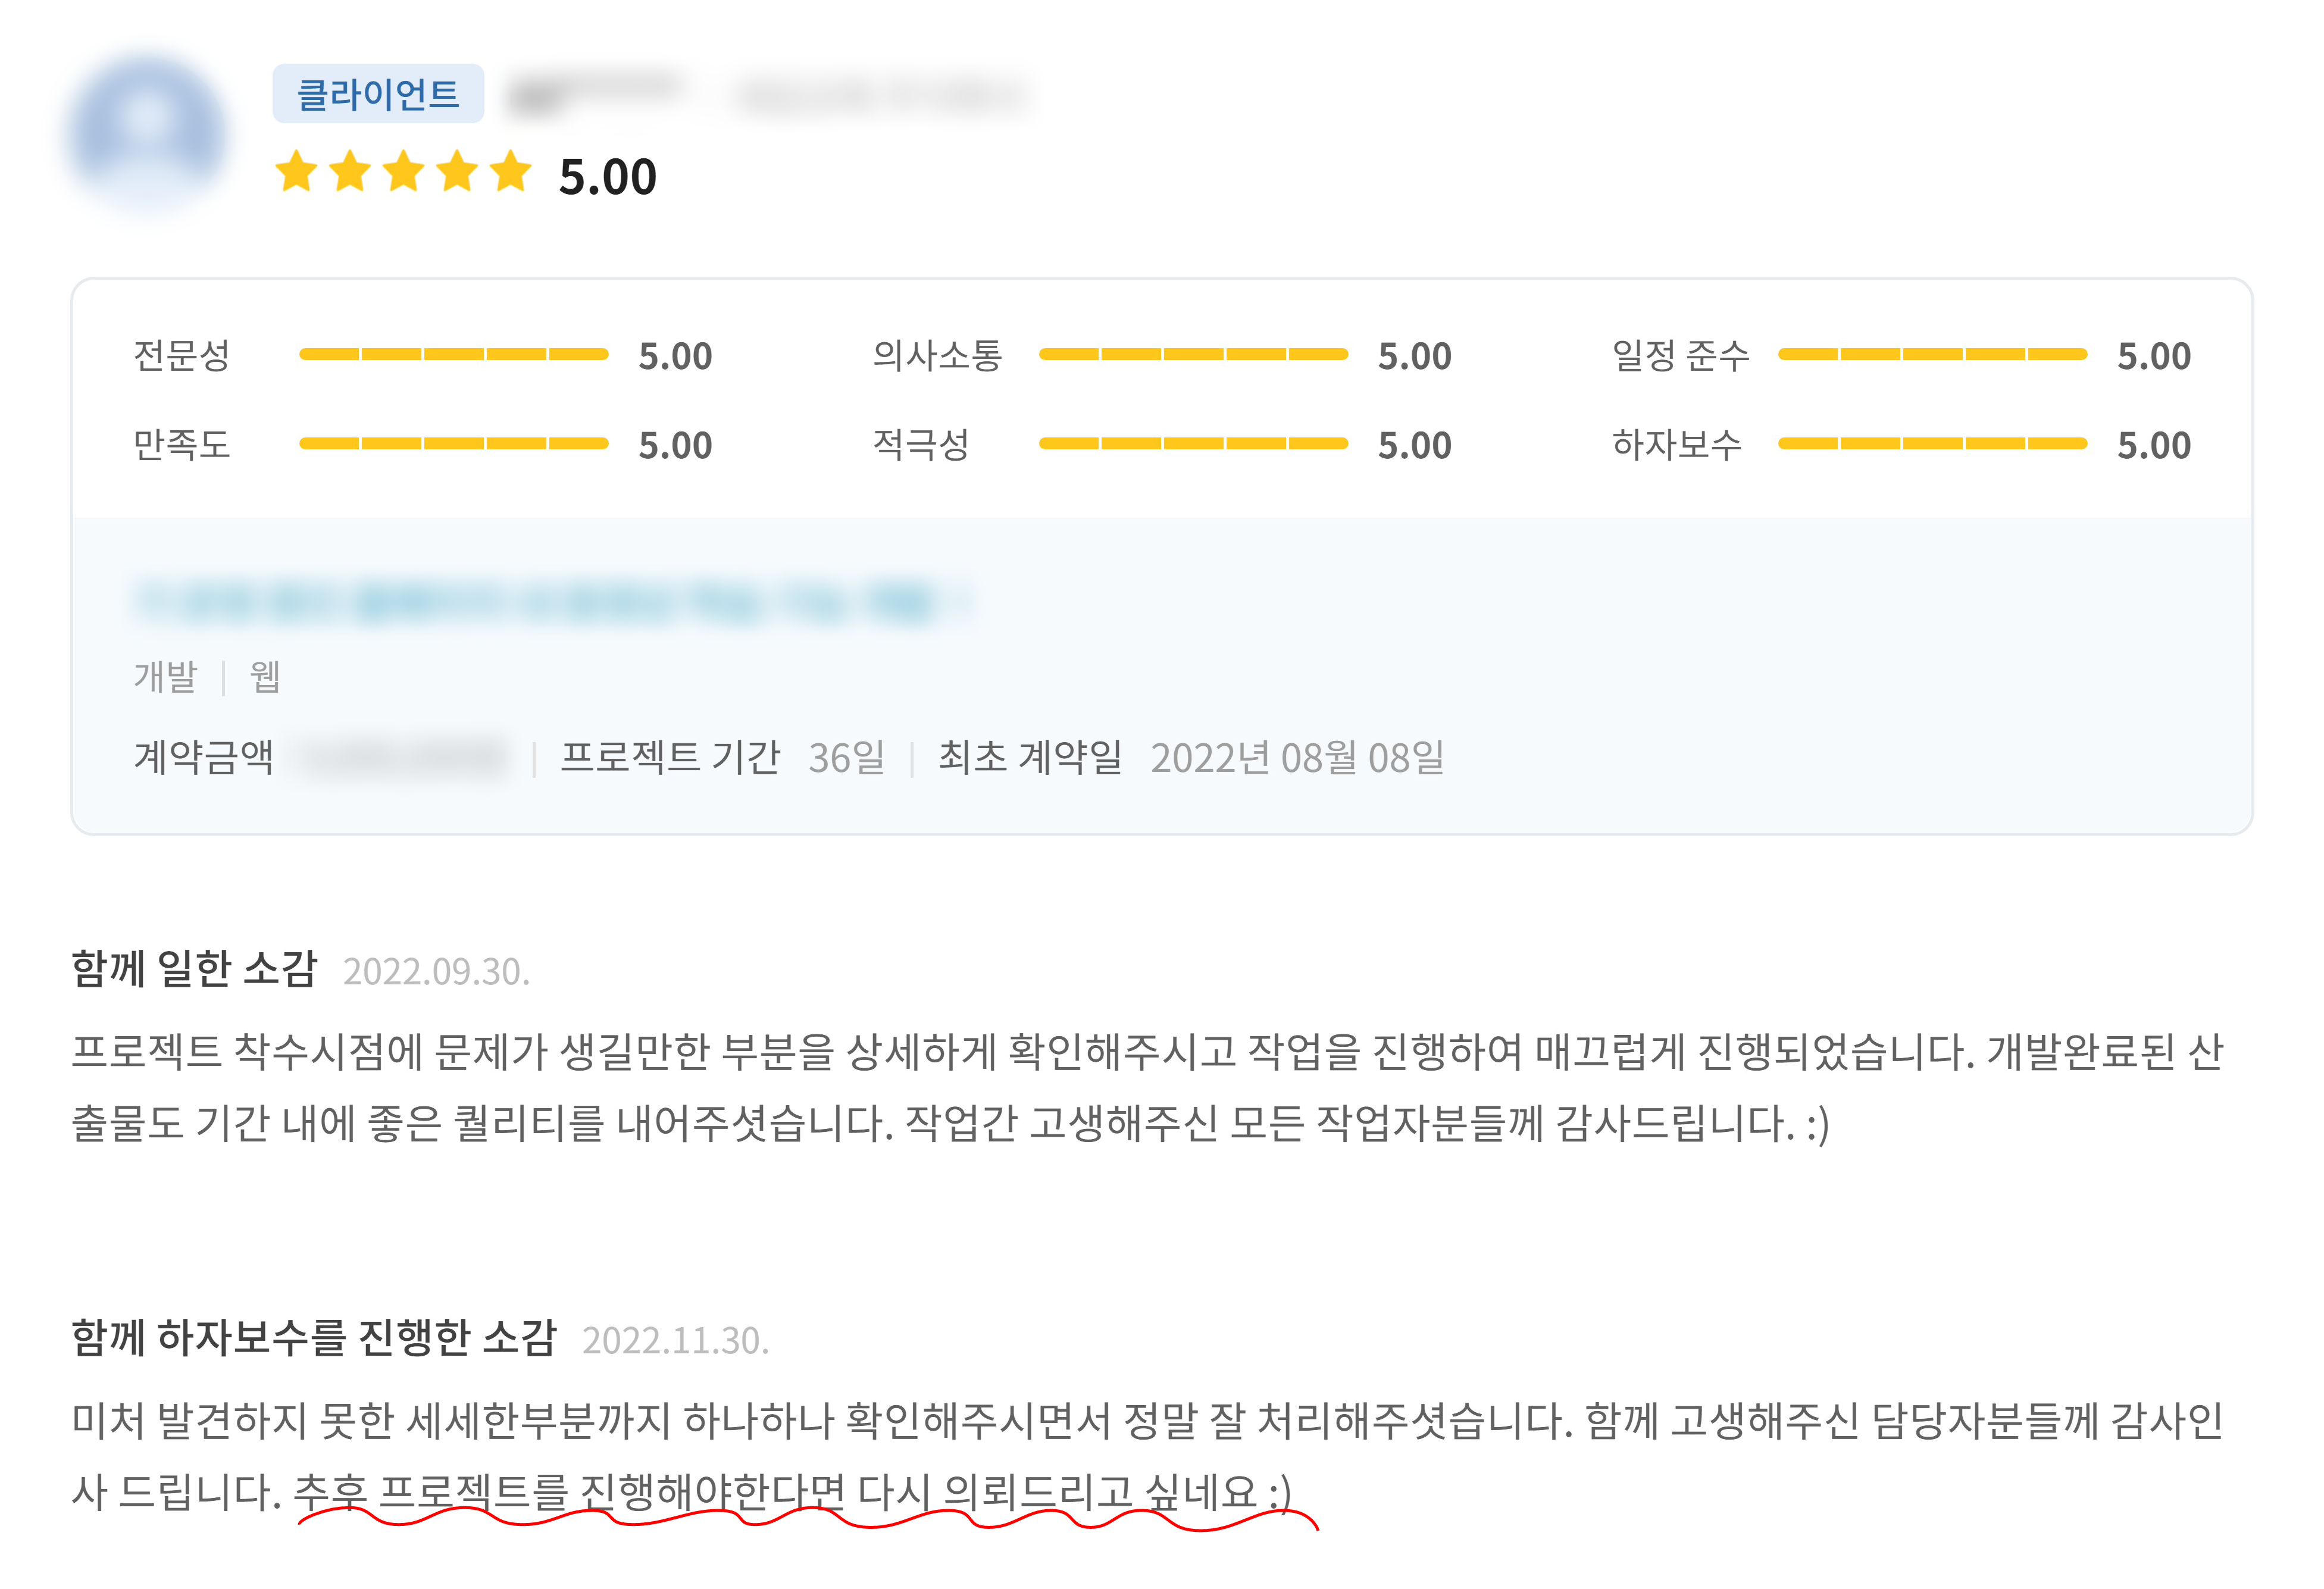Click the 함께 하자보수를 진행한 소감 heading
The image size is (2324, 1589).
click(x=313, y=1337)
